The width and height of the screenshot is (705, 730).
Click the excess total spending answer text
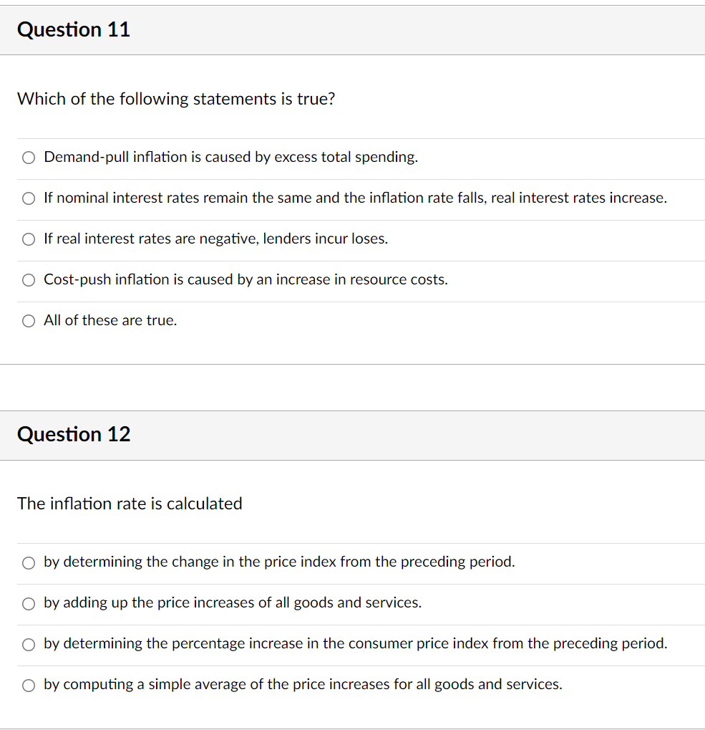230,157
